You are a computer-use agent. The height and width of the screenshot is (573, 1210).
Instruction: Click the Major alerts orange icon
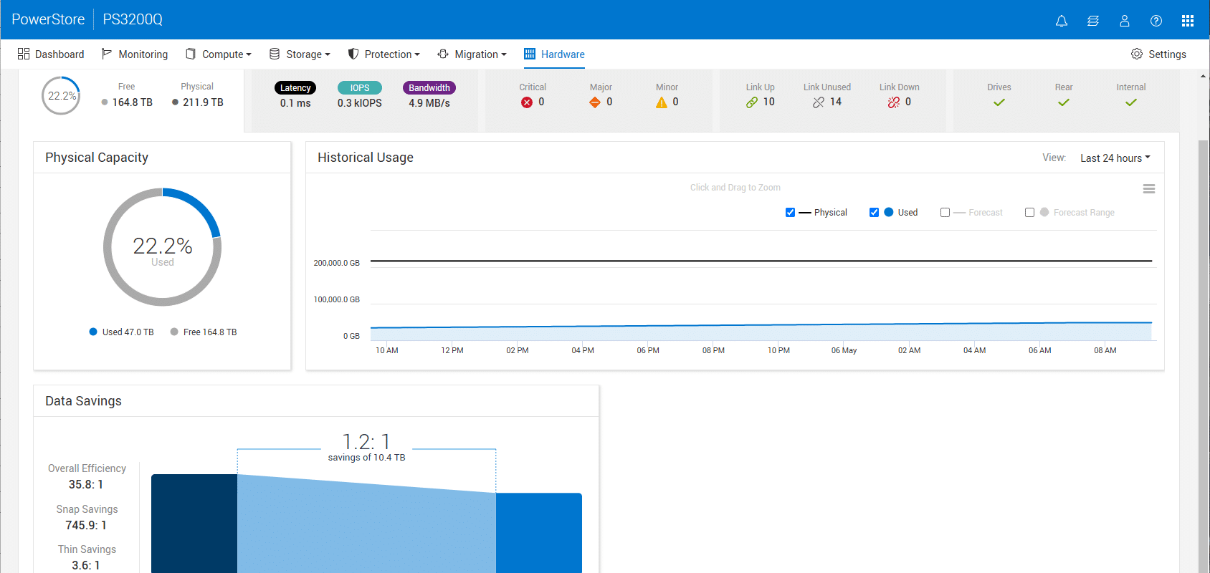click(595, 102)
